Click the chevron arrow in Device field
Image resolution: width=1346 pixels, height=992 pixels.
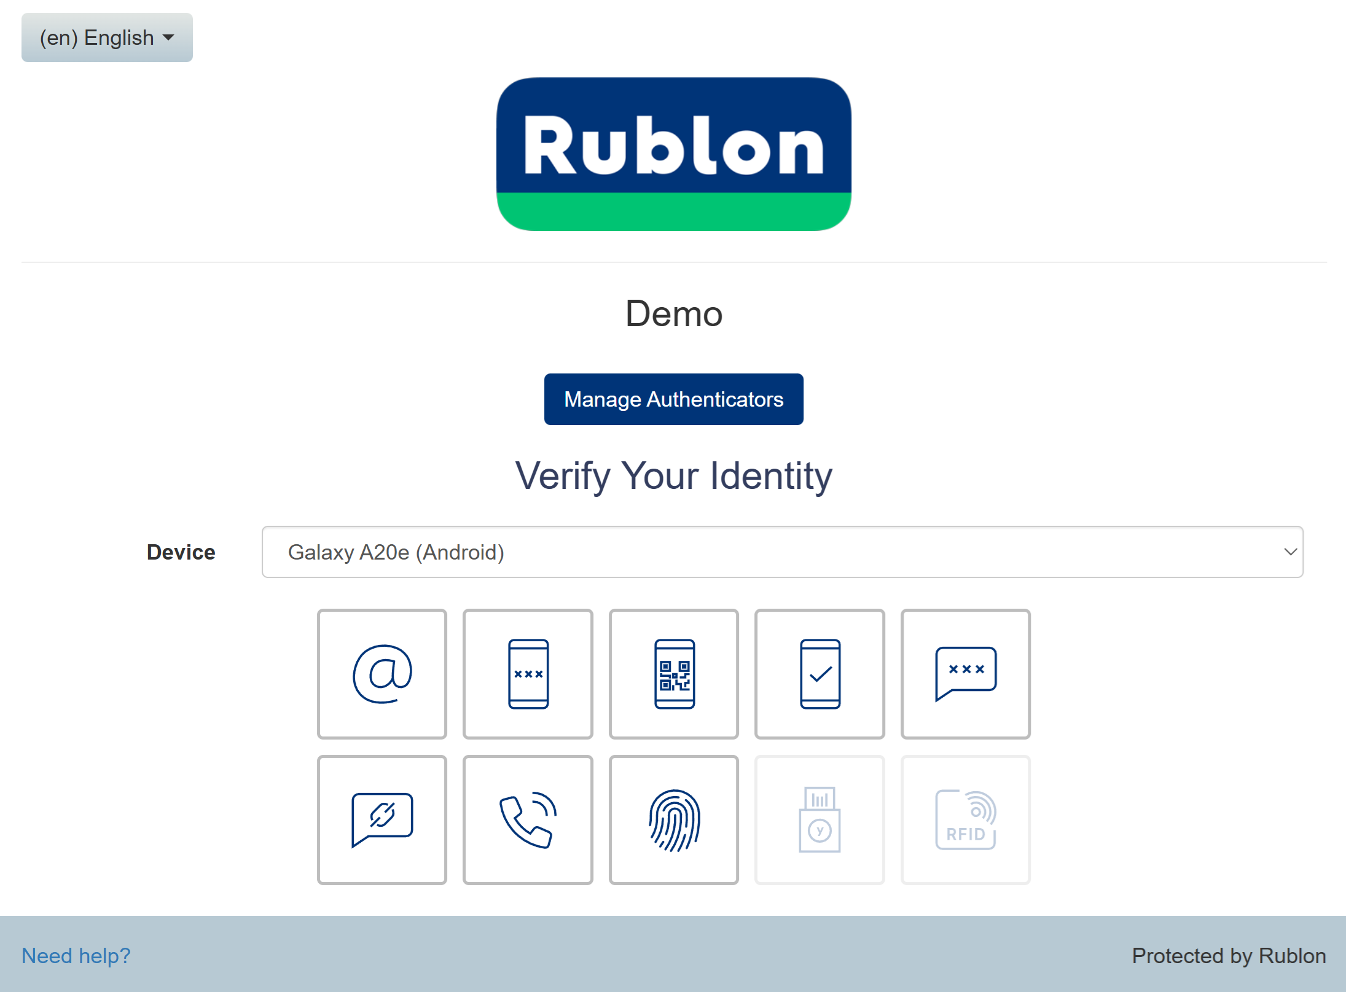tap(1289, 552)
